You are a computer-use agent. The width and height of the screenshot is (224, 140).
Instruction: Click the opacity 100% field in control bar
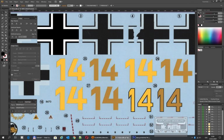point(70,6)
